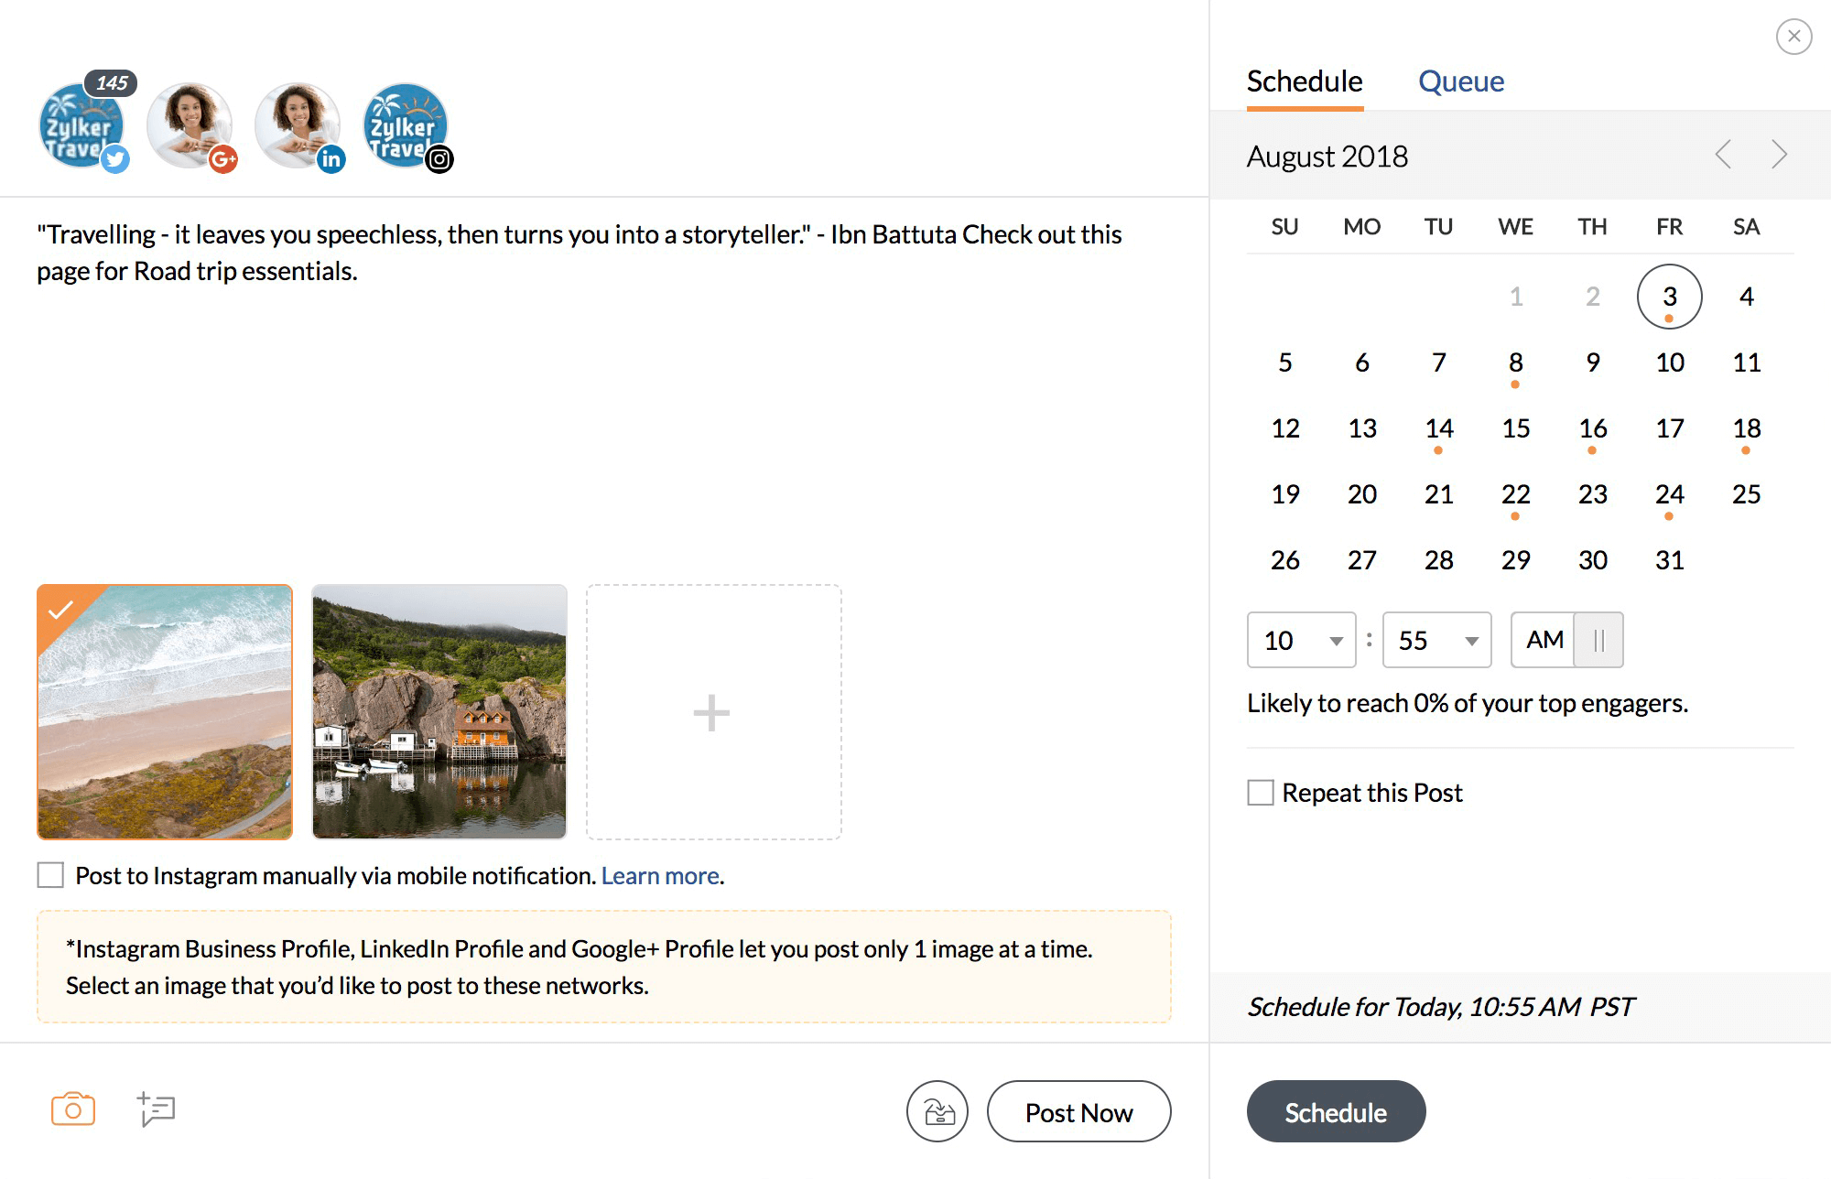Click 'Likely to reach 0% of your top engagers'
This screenshot has width=1831, height=1179.
coord(1468,703)
